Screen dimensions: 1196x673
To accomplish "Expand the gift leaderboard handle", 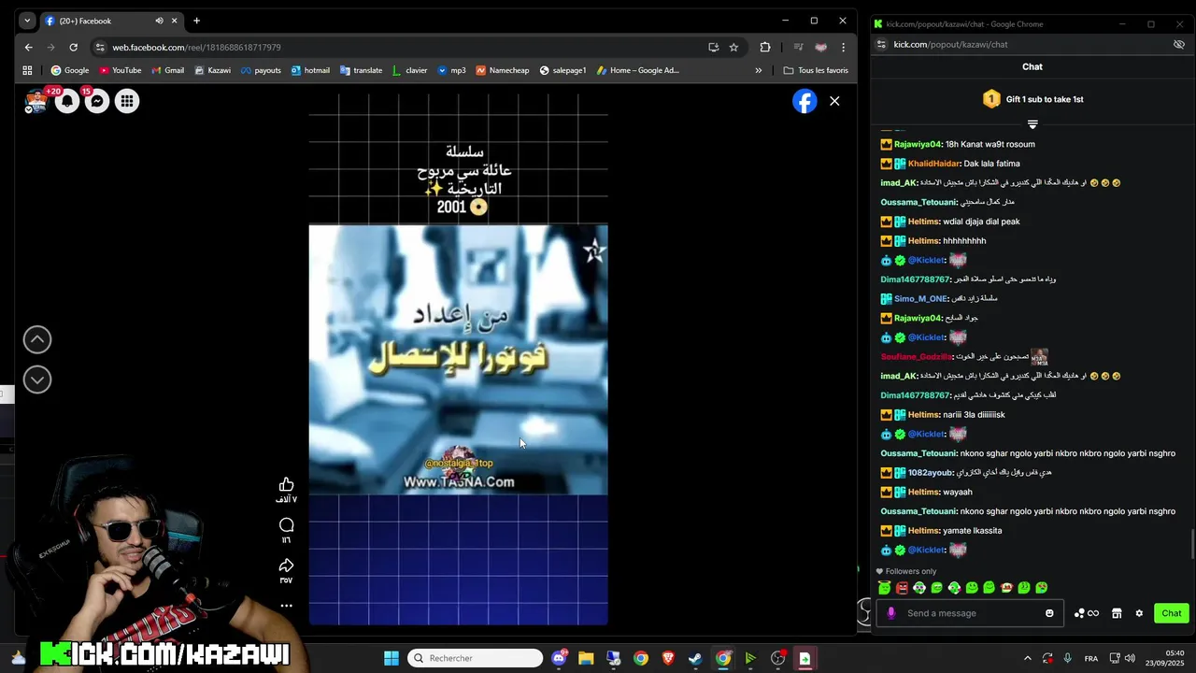I will (x=1032, y=123).
